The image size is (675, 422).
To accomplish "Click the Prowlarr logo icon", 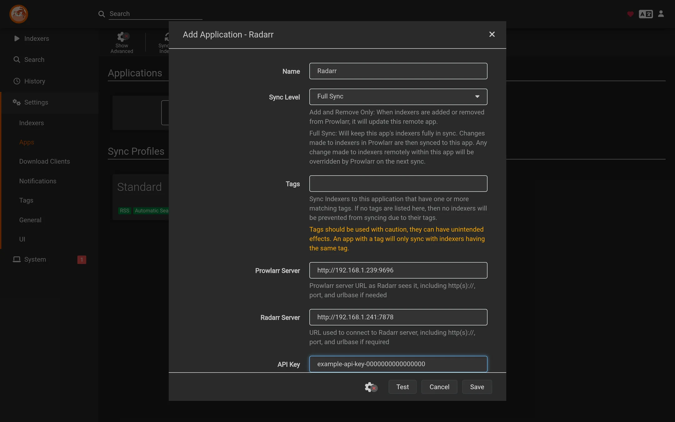I will [x=19, y=14].
